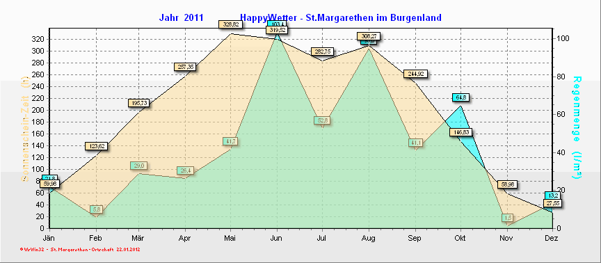Click the 29,0 rain label for Mär
The width and height of the screenshot is (601, 263).
[138, 166]
